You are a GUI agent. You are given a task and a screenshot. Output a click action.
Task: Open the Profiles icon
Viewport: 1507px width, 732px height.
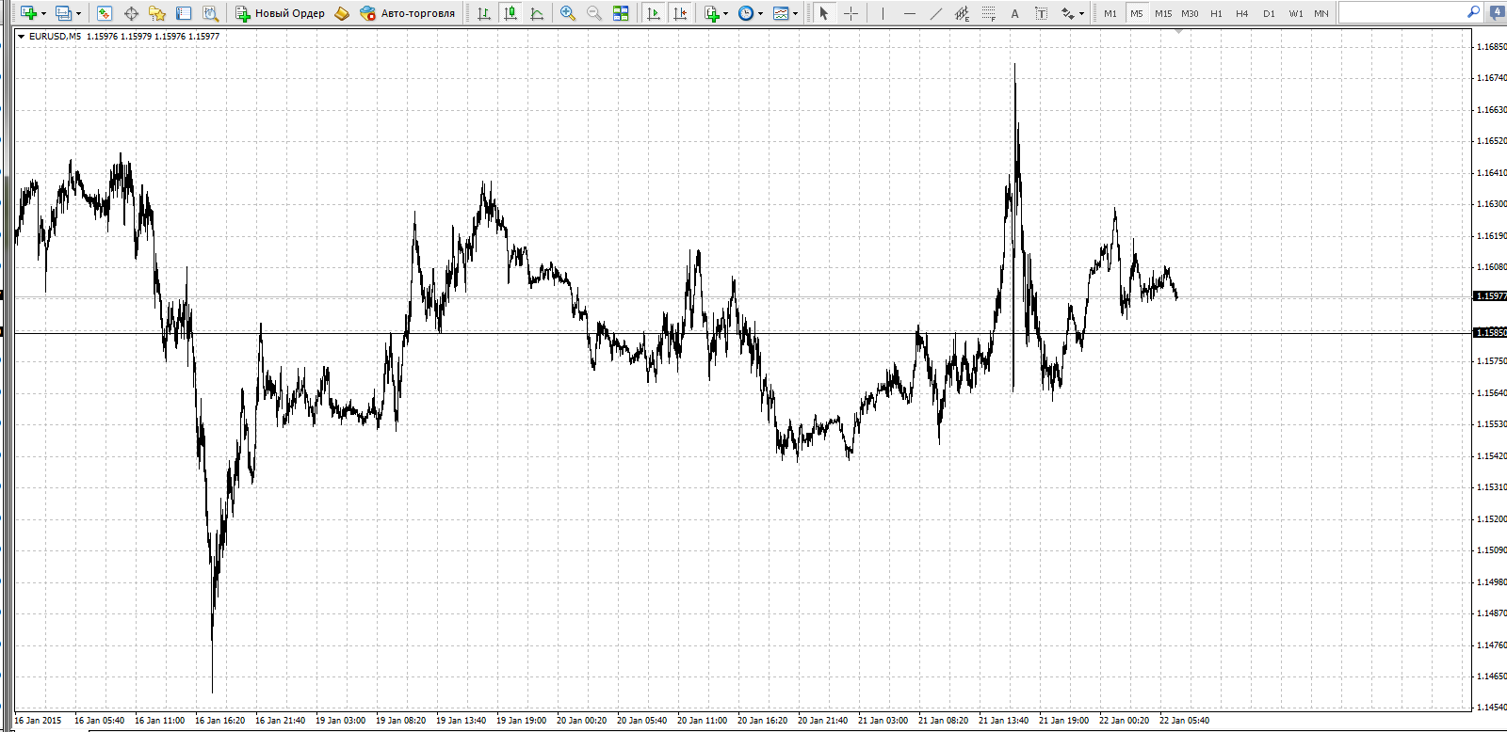[63, 13]
